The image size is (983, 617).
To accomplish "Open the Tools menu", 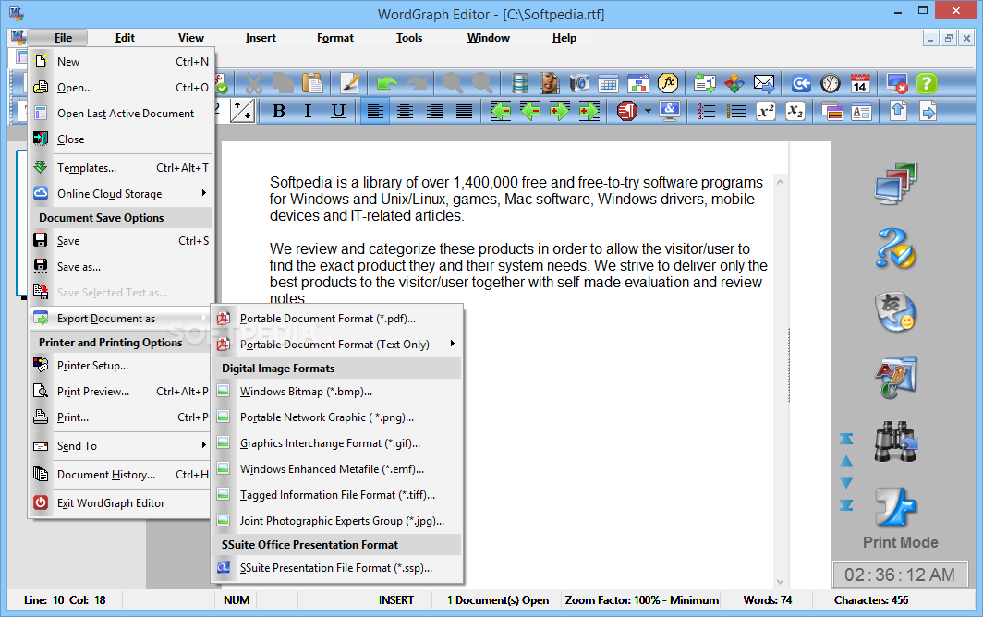I will coord(408,38).
